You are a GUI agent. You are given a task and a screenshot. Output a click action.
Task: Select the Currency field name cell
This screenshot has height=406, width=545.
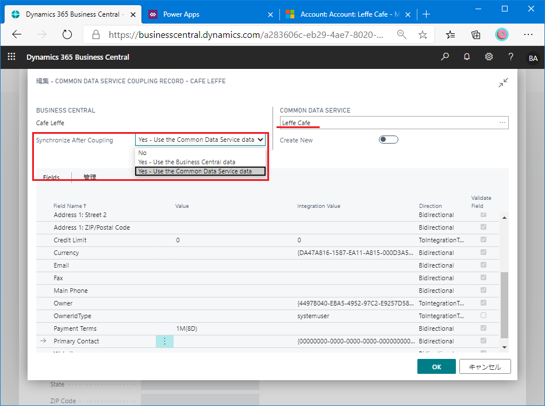66,253
